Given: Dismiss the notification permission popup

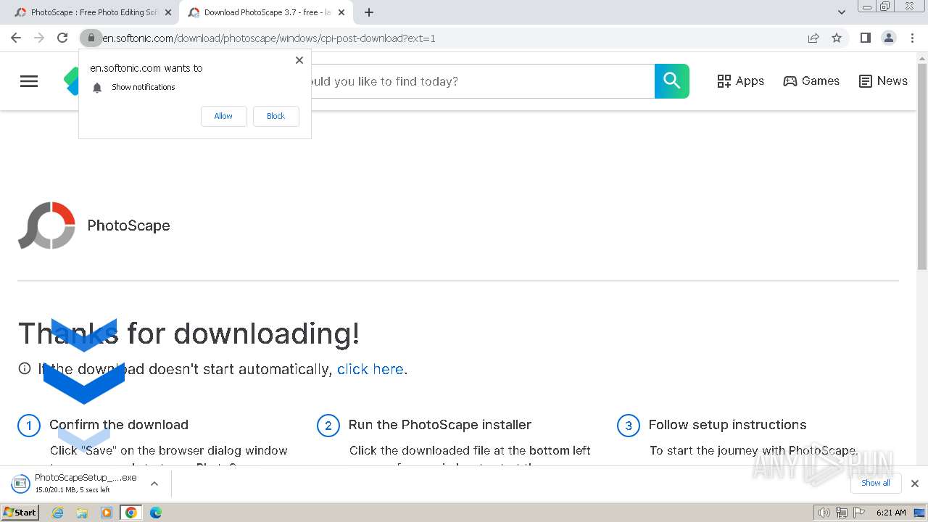Looking at the screenshot, I should pyautogui.click(x=299, y=60).
